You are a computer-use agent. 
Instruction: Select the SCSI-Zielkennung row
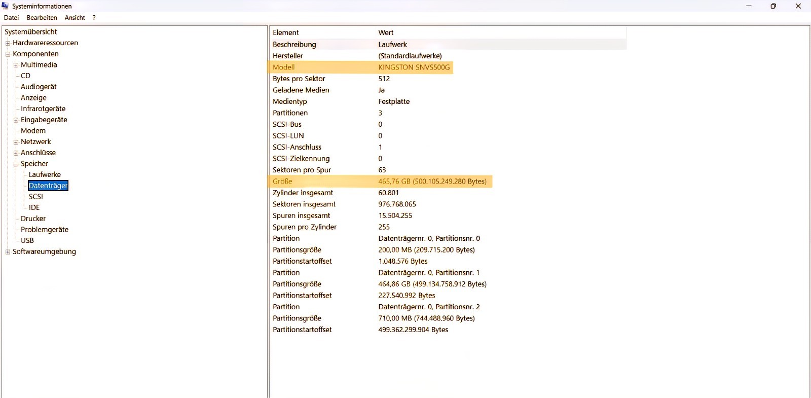448,159
